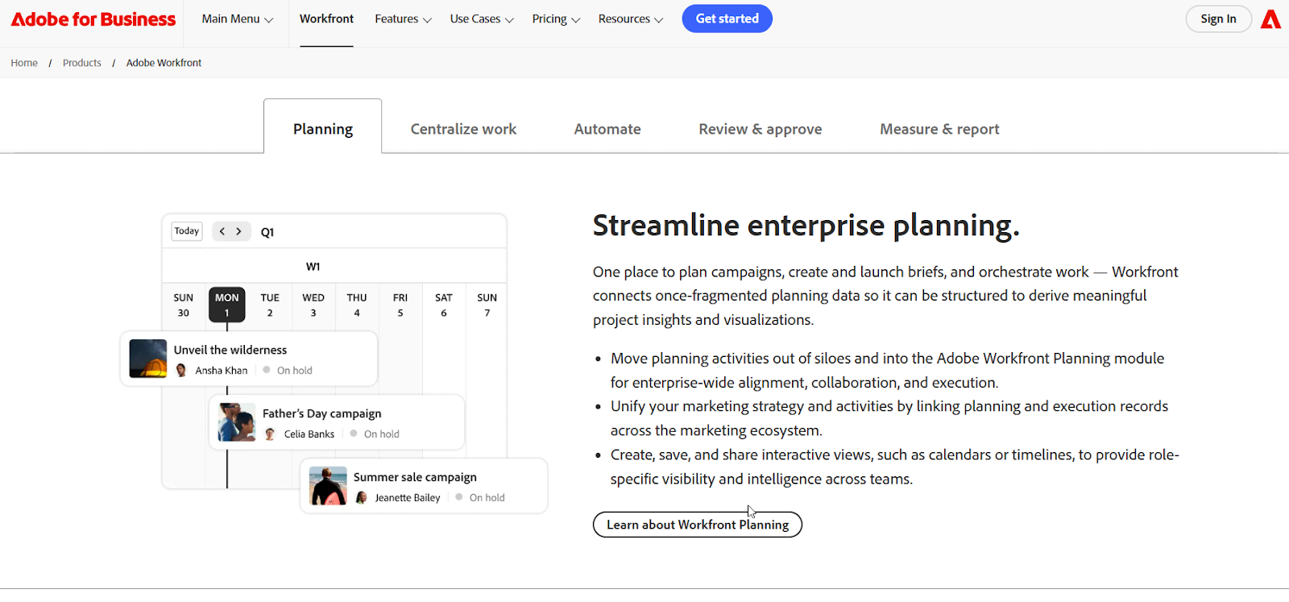Open the Review & approve tab
The width and height of the screenshot is (1289, 602).
pos(760,129)
